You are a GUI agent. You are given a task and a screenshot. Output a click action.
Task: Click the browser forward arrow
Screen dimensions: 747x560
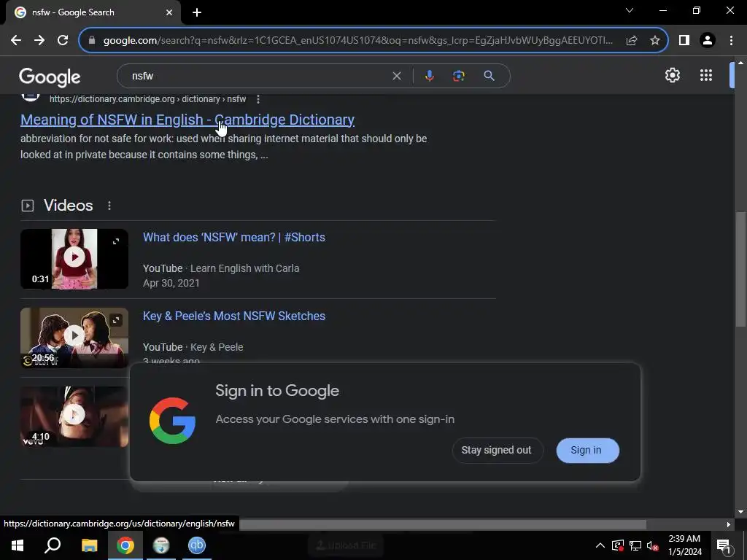point(39,41)
